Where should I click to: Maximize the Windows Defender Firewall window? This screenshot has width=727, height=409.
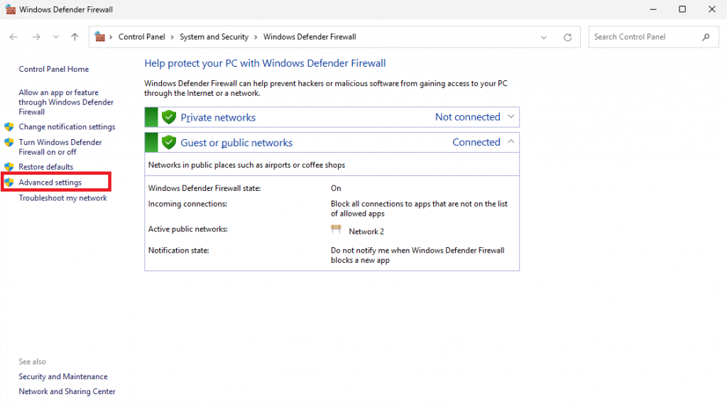[x=682, y=9]
